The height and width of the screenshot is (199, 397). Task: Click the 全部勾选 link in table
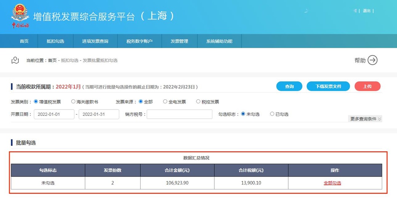click(x=332, y=183)
